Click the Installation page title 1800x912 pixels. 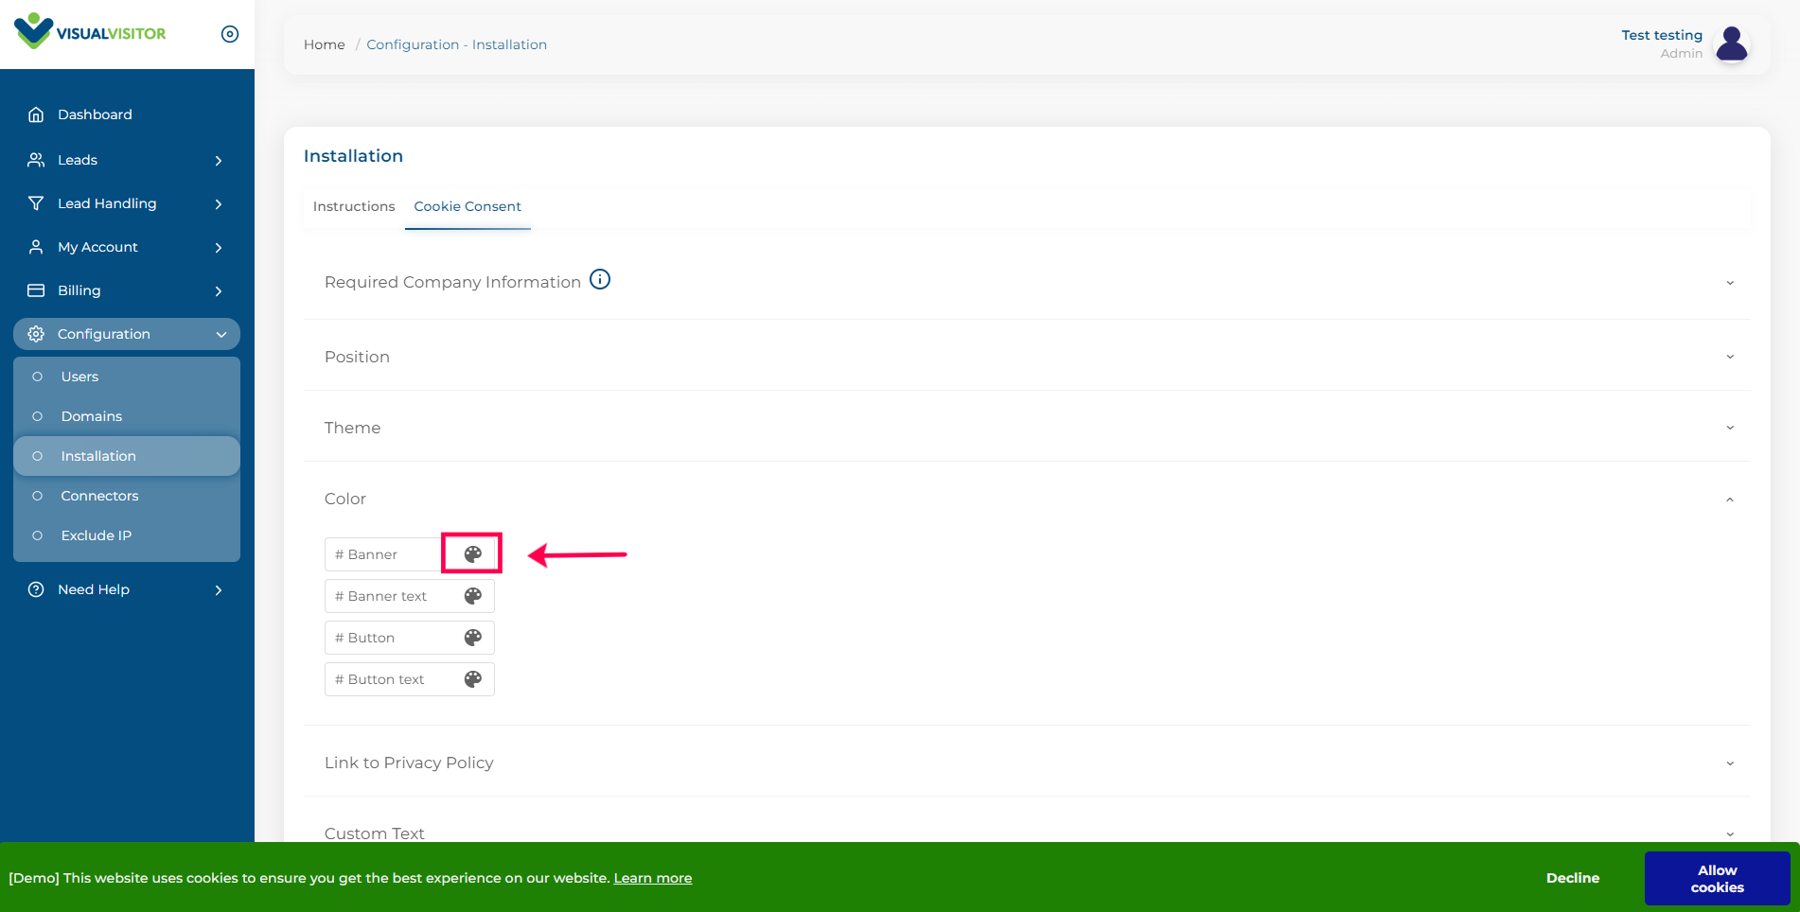click(x=353, y=156)
